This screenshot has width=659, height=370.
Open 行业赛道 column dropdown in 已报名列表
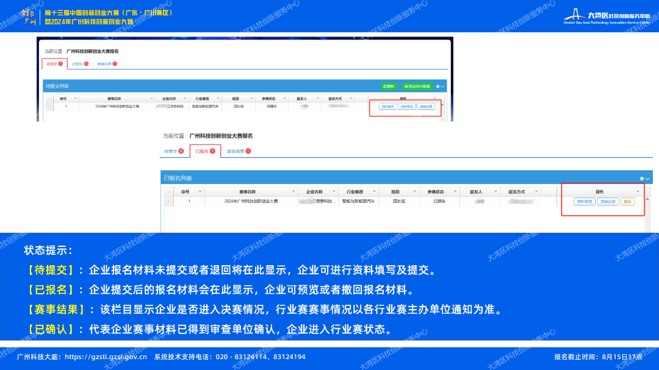(x=374, y=191)
